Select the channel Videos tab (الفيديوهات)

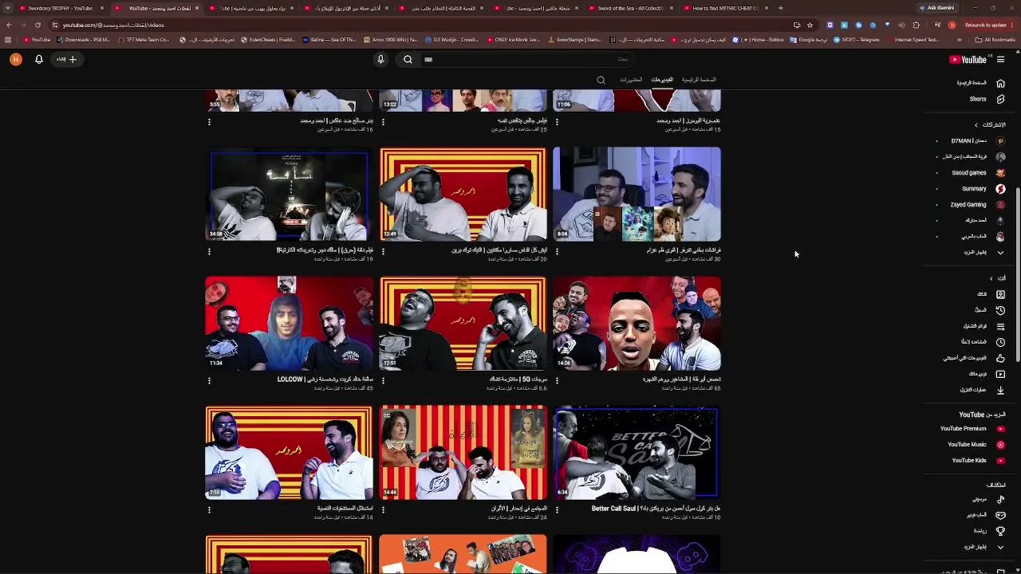(662, 80)
